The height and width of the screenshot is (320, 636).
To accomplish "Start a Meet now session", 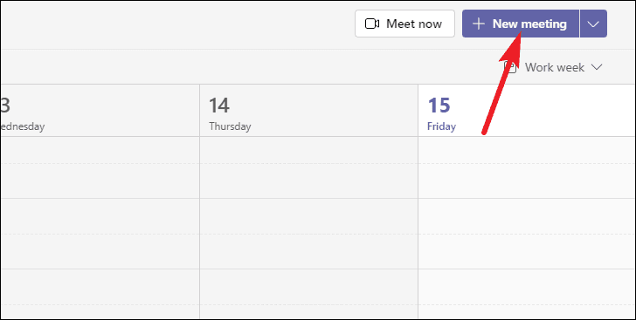I will 404,24.
